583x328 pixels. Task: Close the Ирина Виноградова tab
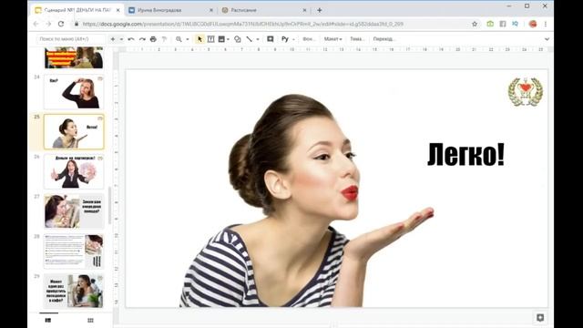(210, 10)
